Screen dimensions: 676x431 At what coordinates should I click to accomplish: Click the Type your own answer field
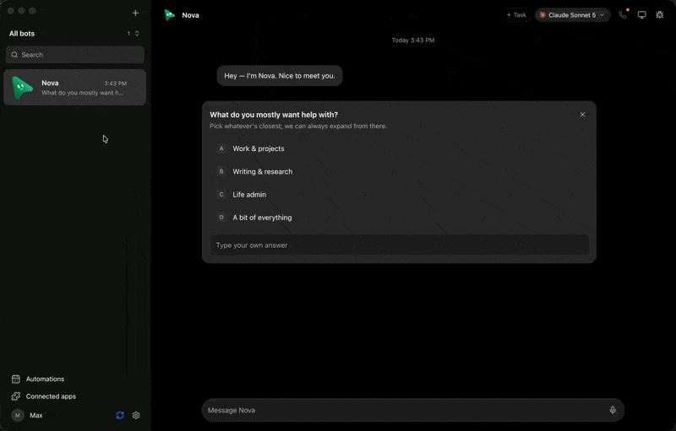coord(399,245)
